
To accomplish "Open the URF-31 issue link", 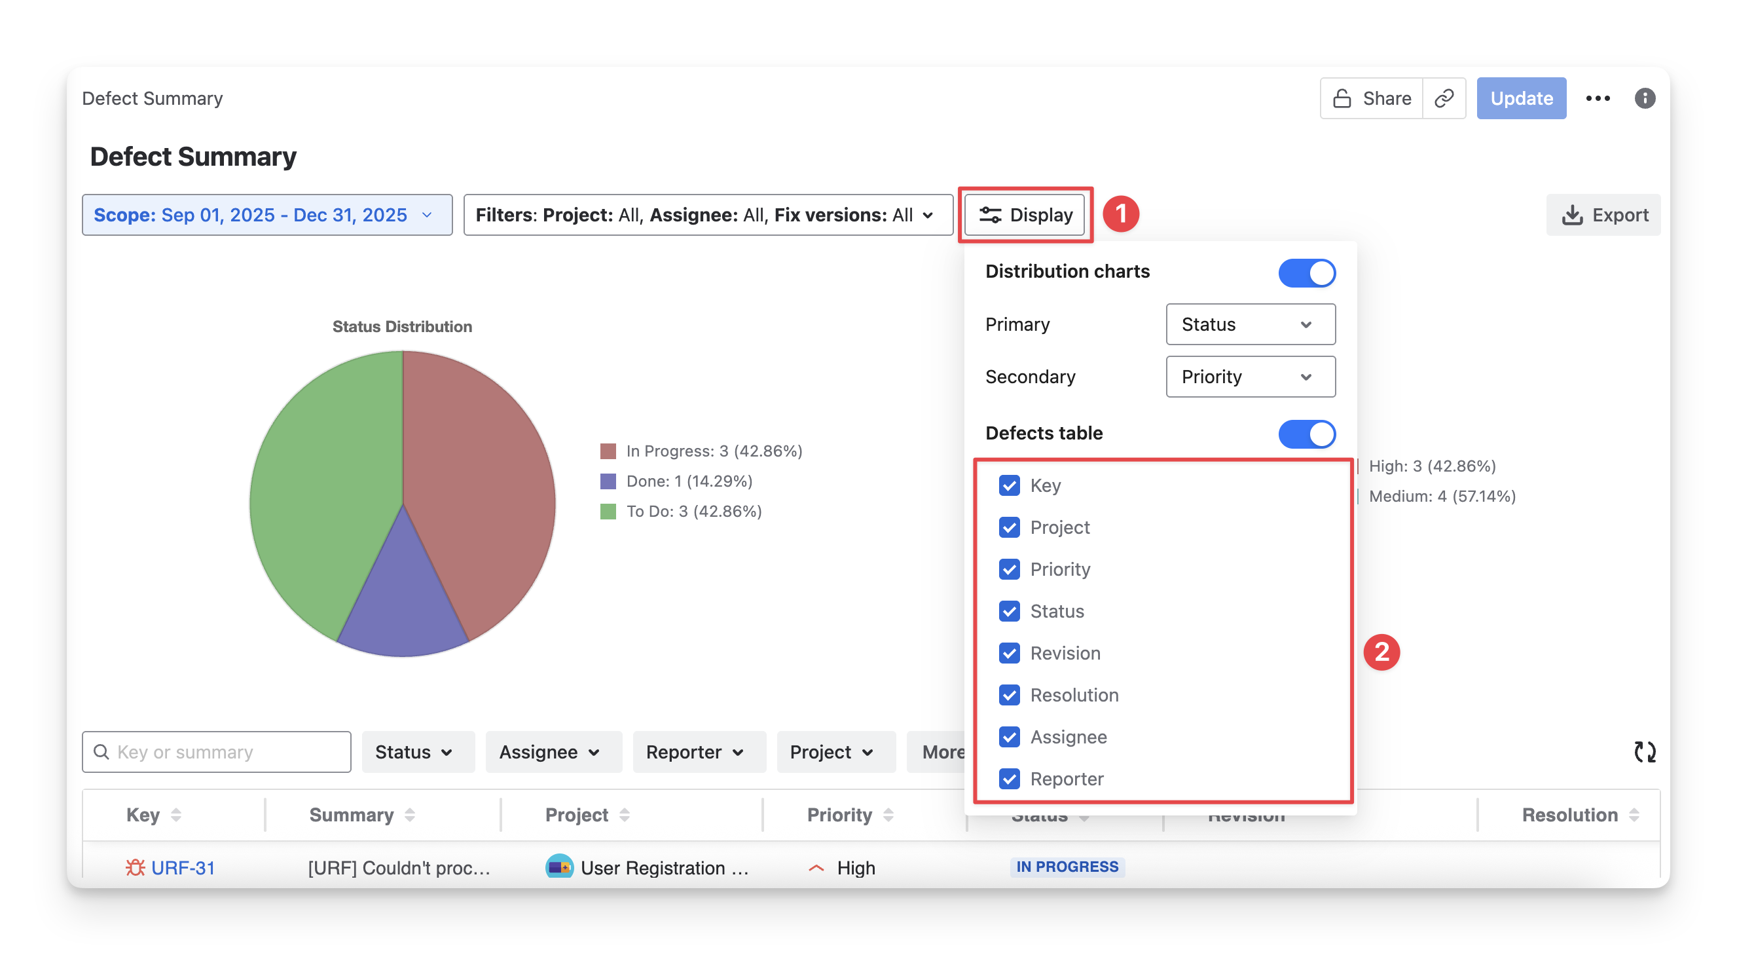I will click(x=183, y=867).
